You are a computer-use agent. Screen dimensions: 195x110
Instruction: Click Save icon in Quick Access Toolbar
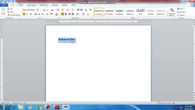point(5,2)
